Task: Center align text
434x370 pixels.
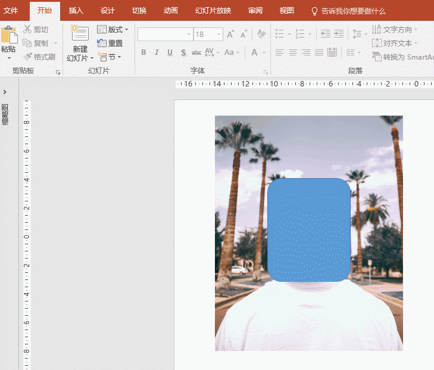Action: [x=293, y=52]
